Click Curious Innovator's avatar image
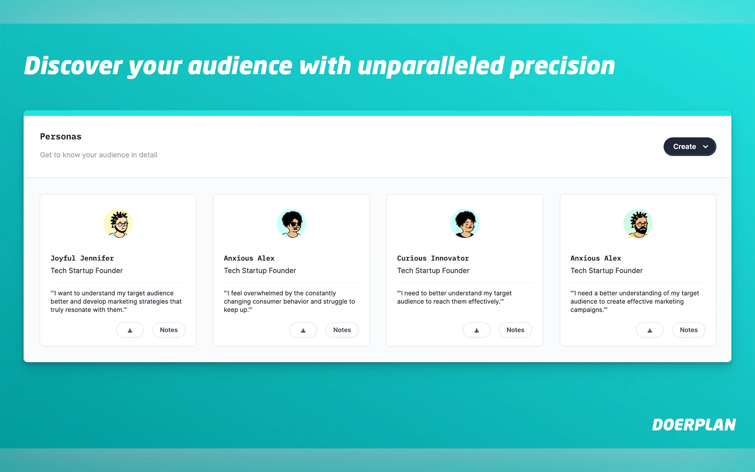The width and height of the screenshot is (755, 472). coord(464,224)
